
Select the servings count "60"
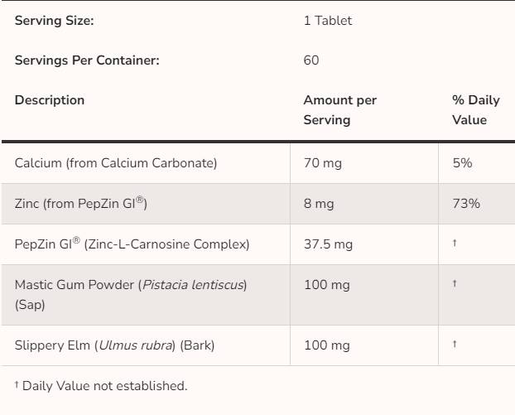point(311,60)
